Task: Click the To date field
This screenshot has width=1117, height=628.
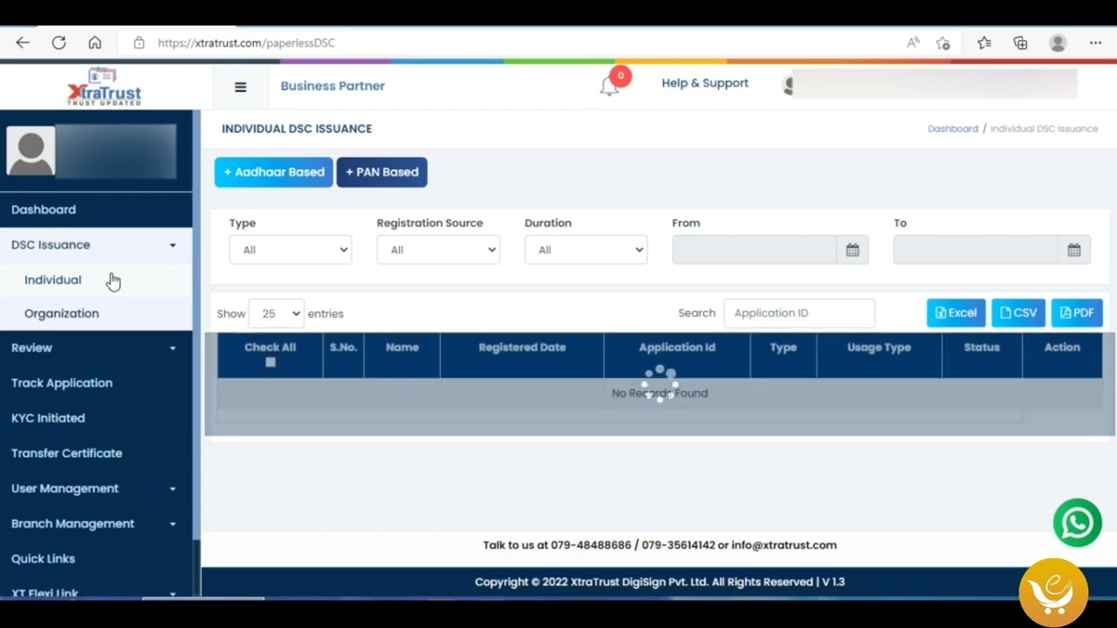Action: 976,250
